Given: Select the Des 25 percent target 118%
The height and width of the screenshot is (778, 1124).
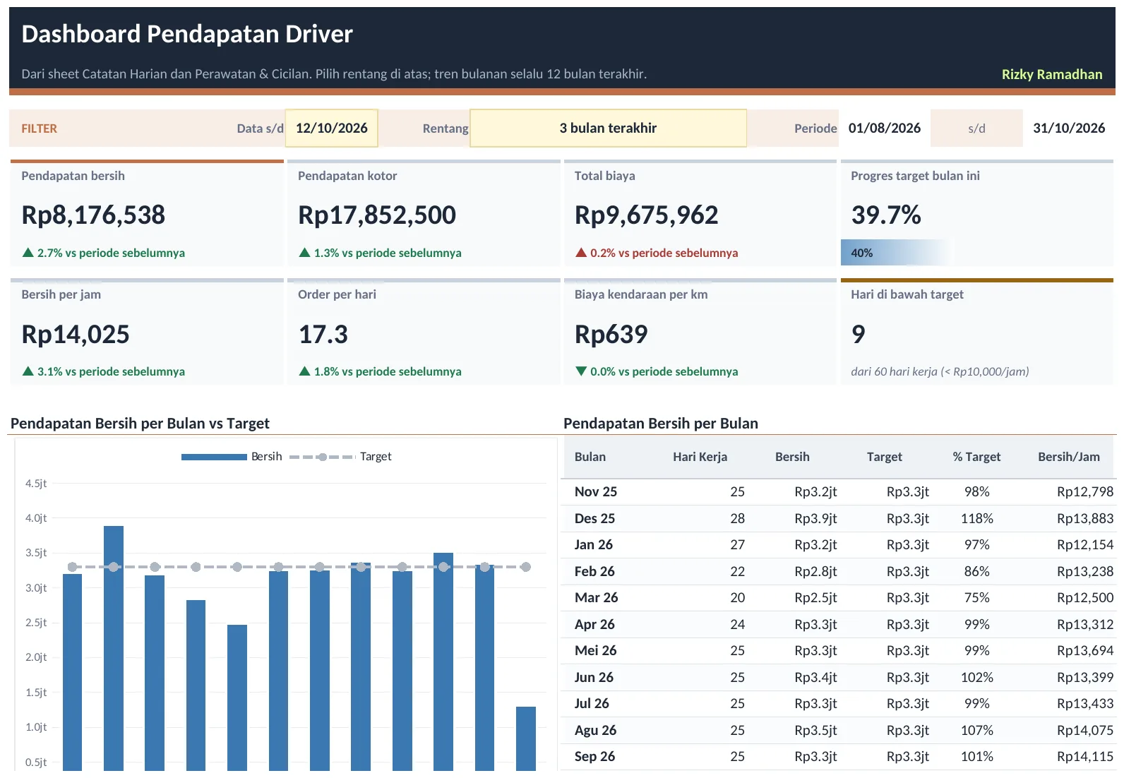Looking at the screenshot, I should coord(976,518).
